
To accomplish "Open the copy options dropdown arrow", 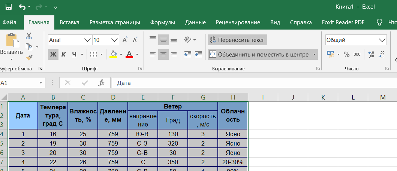I will pyautogui.click(x=37, y=47).
